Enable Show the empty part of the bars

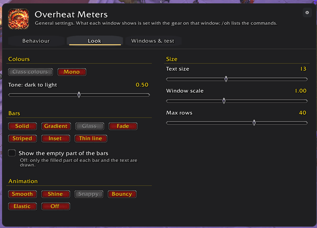pos(12,153)
